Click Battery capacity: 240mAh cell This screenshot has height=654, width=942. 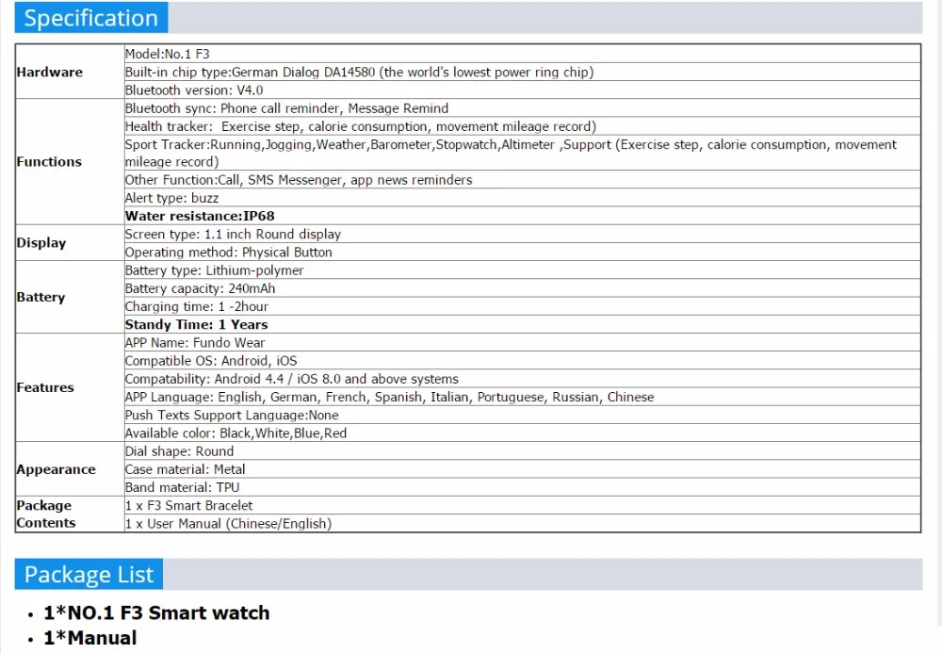click(x=523, y=288)
